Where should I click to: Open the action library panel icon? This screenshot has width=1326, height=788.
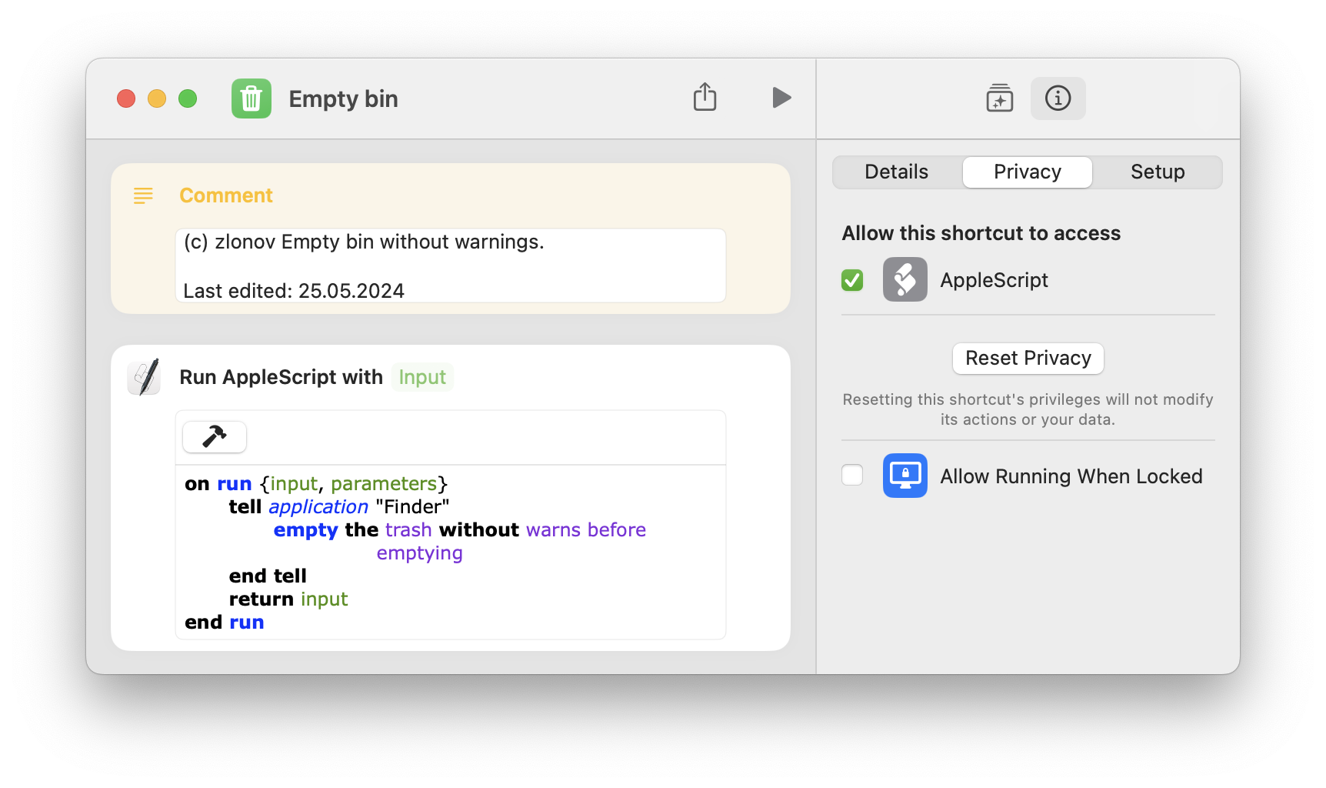point(999,98)
